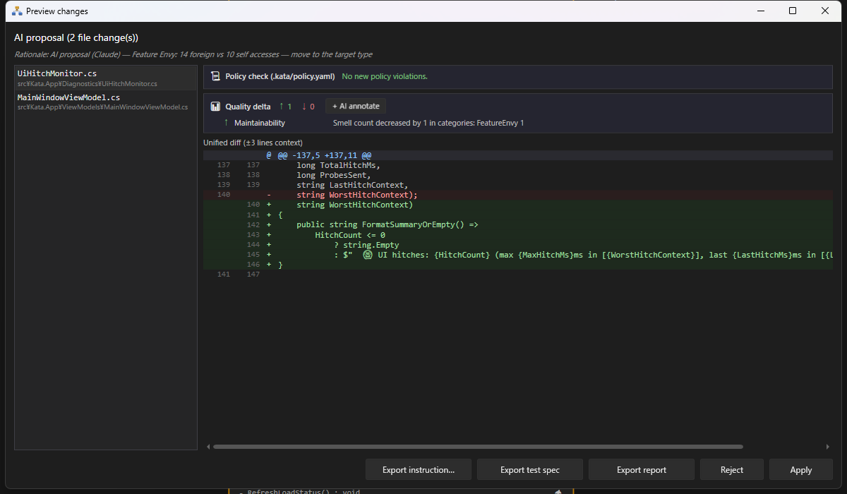The height and width of the screenshot is (494, 847).
Task: Reject the AI proposal
Action: (732, 469)
